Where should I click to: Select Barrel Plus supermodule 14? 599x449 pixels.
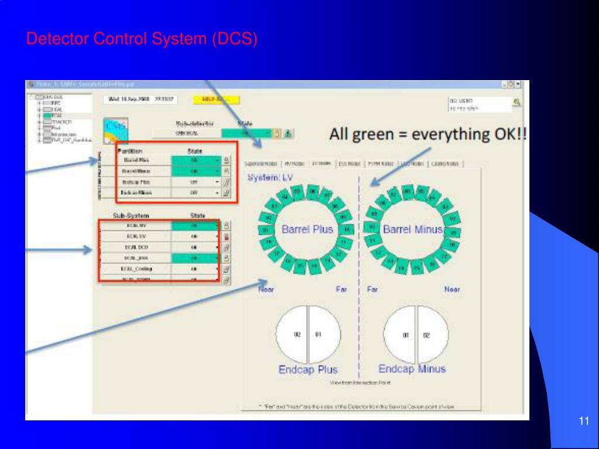pos(314,266)
